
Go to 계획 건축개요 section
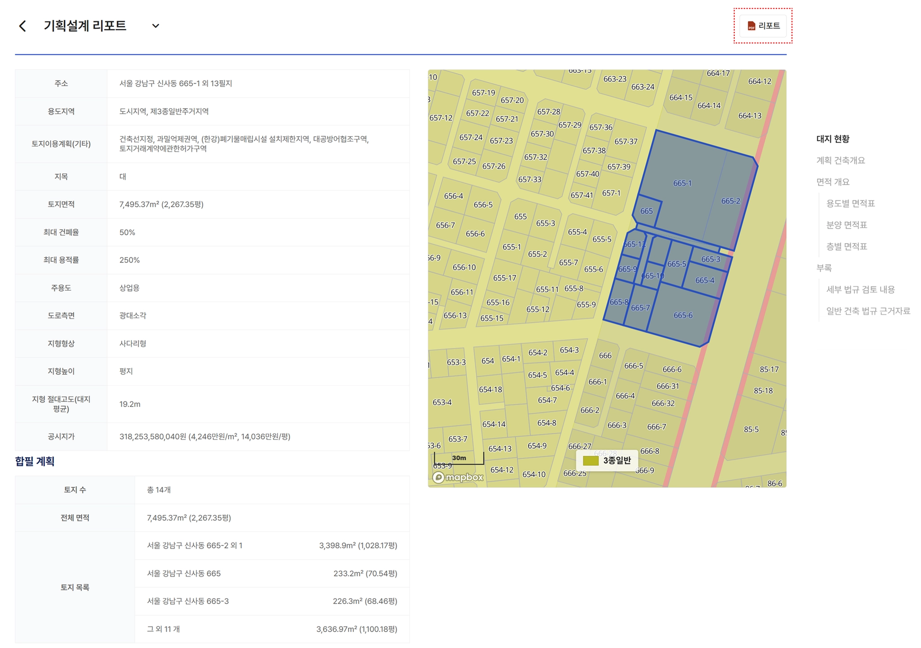(840, 160)
